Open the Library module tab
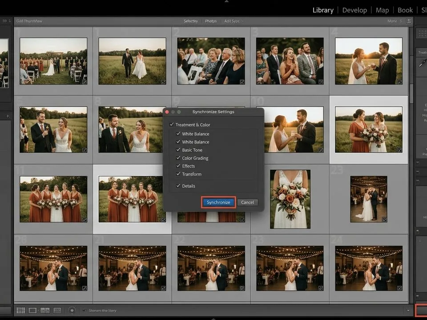427x320 pixels. (323, 10)
